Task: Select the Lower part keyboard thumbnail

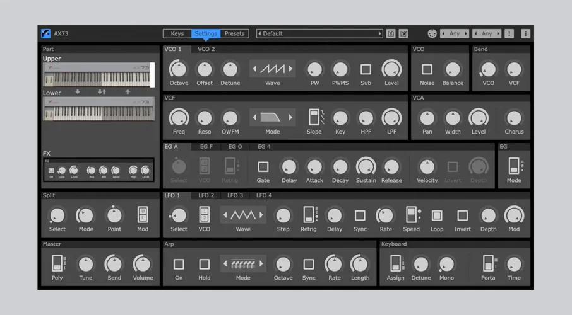Action: click(98, 108)
